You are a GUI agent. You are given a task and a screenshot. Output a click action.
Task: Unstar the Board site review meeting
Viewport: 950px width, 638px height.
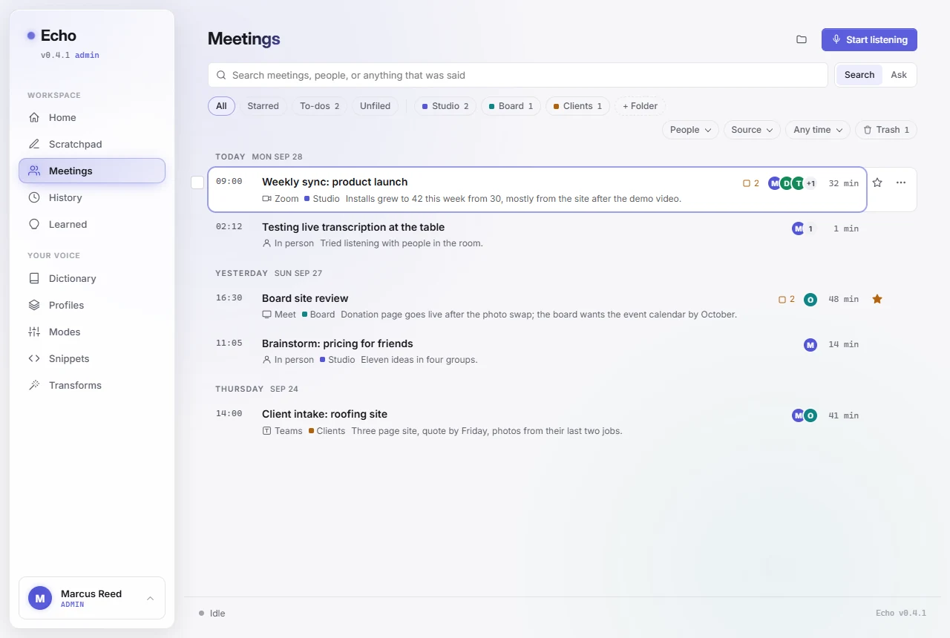[x=877, y=299]
